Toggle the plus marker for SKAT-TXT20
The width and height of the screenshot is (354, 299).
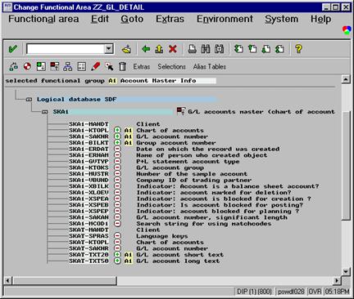[117, 255]
